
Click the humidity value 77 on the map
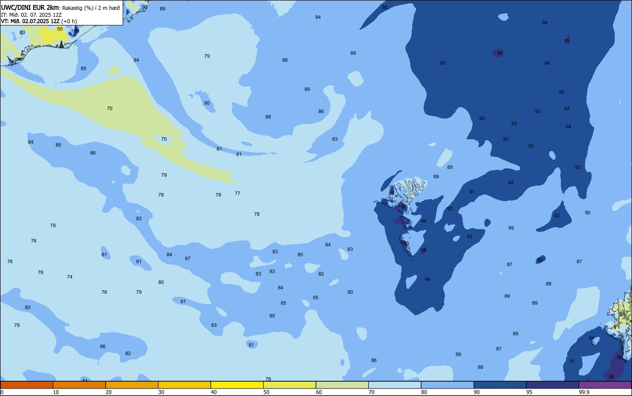(237, 194)
